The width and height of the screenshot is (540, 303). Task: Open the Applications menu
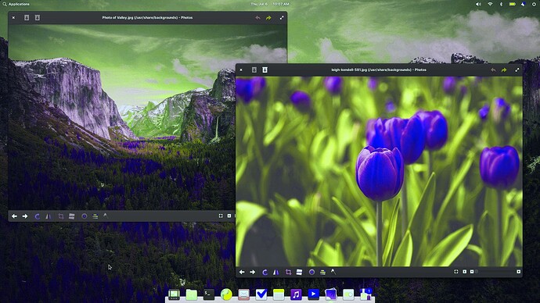[16, 4]
